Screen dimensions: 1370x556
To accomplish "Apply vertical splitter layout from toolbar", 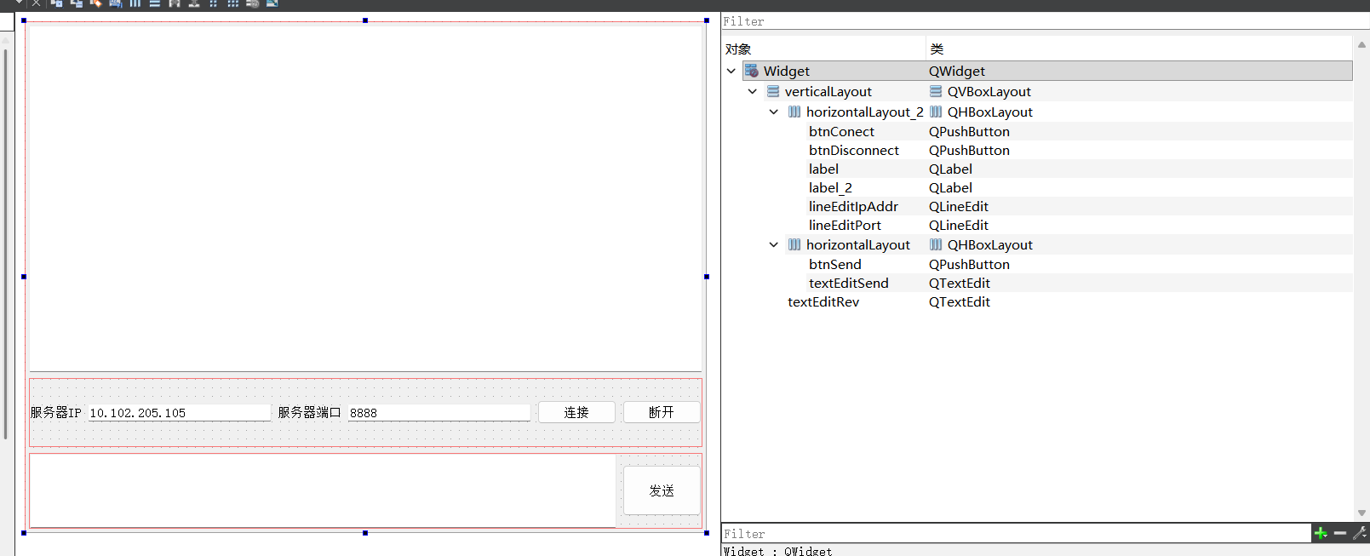I will pyautogui.click(x=194, y=3).
